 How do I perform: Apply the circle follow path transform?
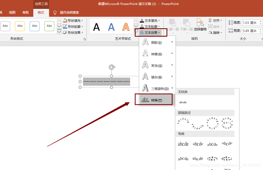212,123
